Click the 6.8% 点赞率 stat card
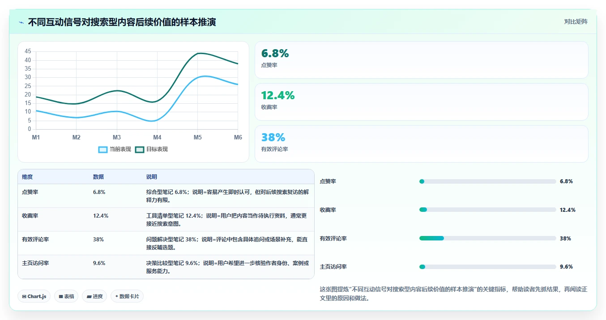The image size is (606, 320). 421,60
